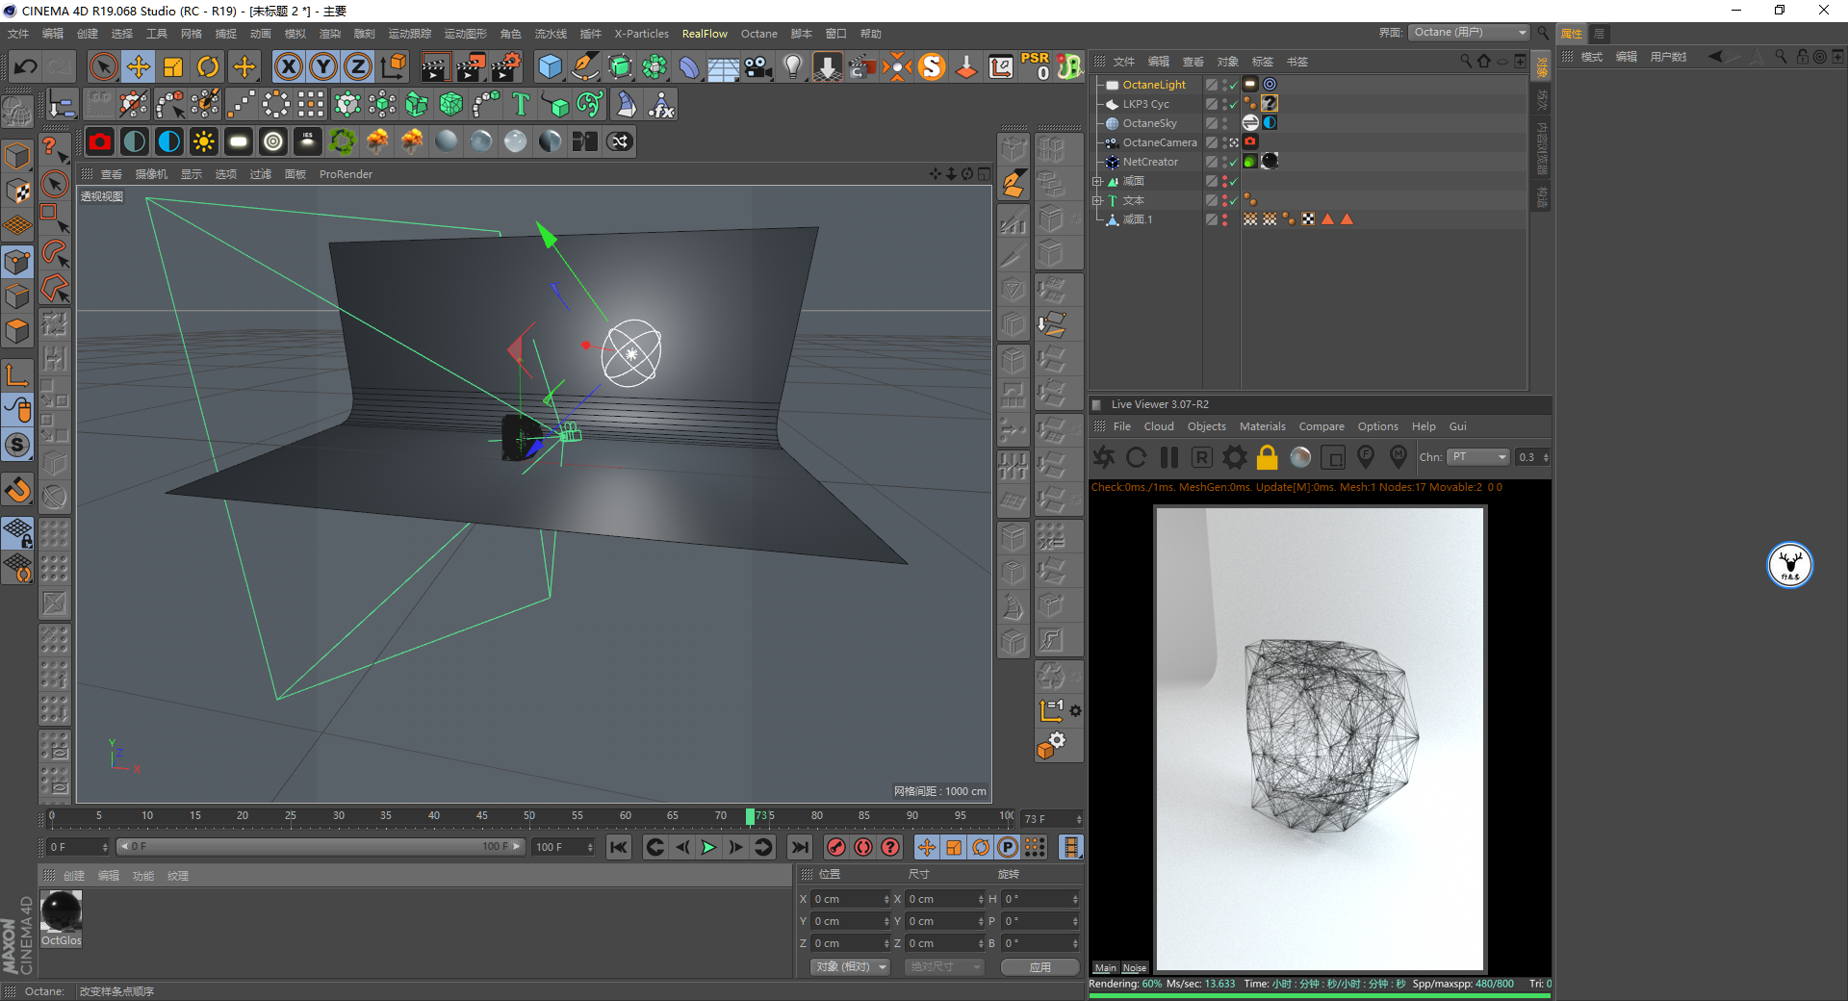Disable OctaneLight with its green checkmark
Viewport: 1848px width, 1001px height.
point(1233,85)
